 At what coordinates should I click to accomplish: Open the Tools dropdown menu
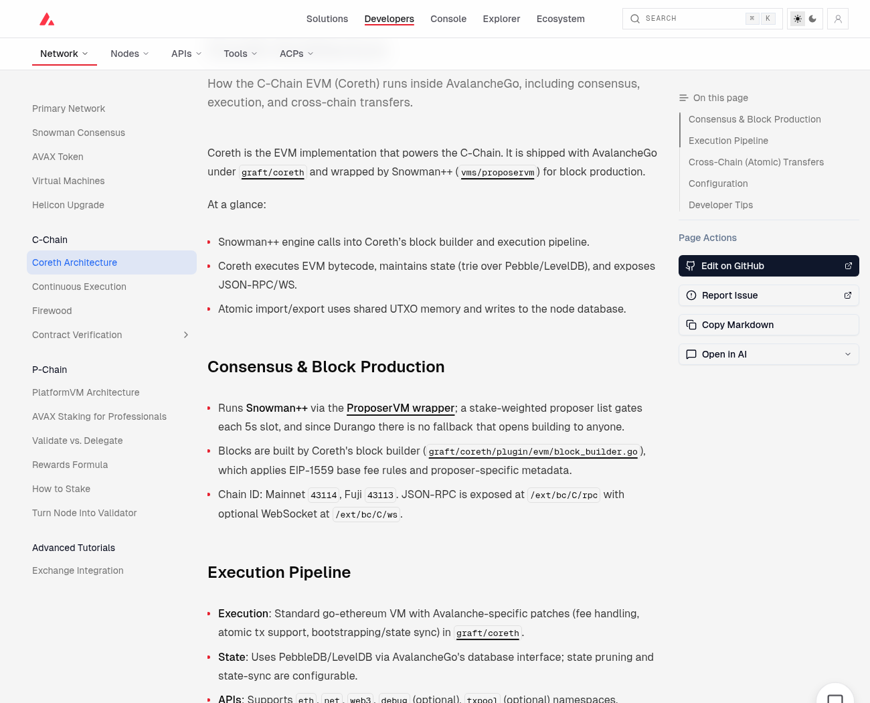click(x=241, y=54)
